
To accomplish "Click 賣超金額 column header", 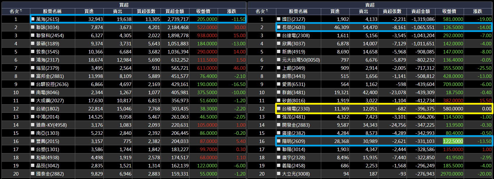I will point(421,11).
